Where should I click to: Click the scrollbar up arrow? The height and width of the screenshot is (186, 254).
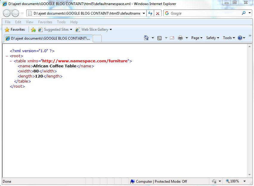click(x=250, y=46)
